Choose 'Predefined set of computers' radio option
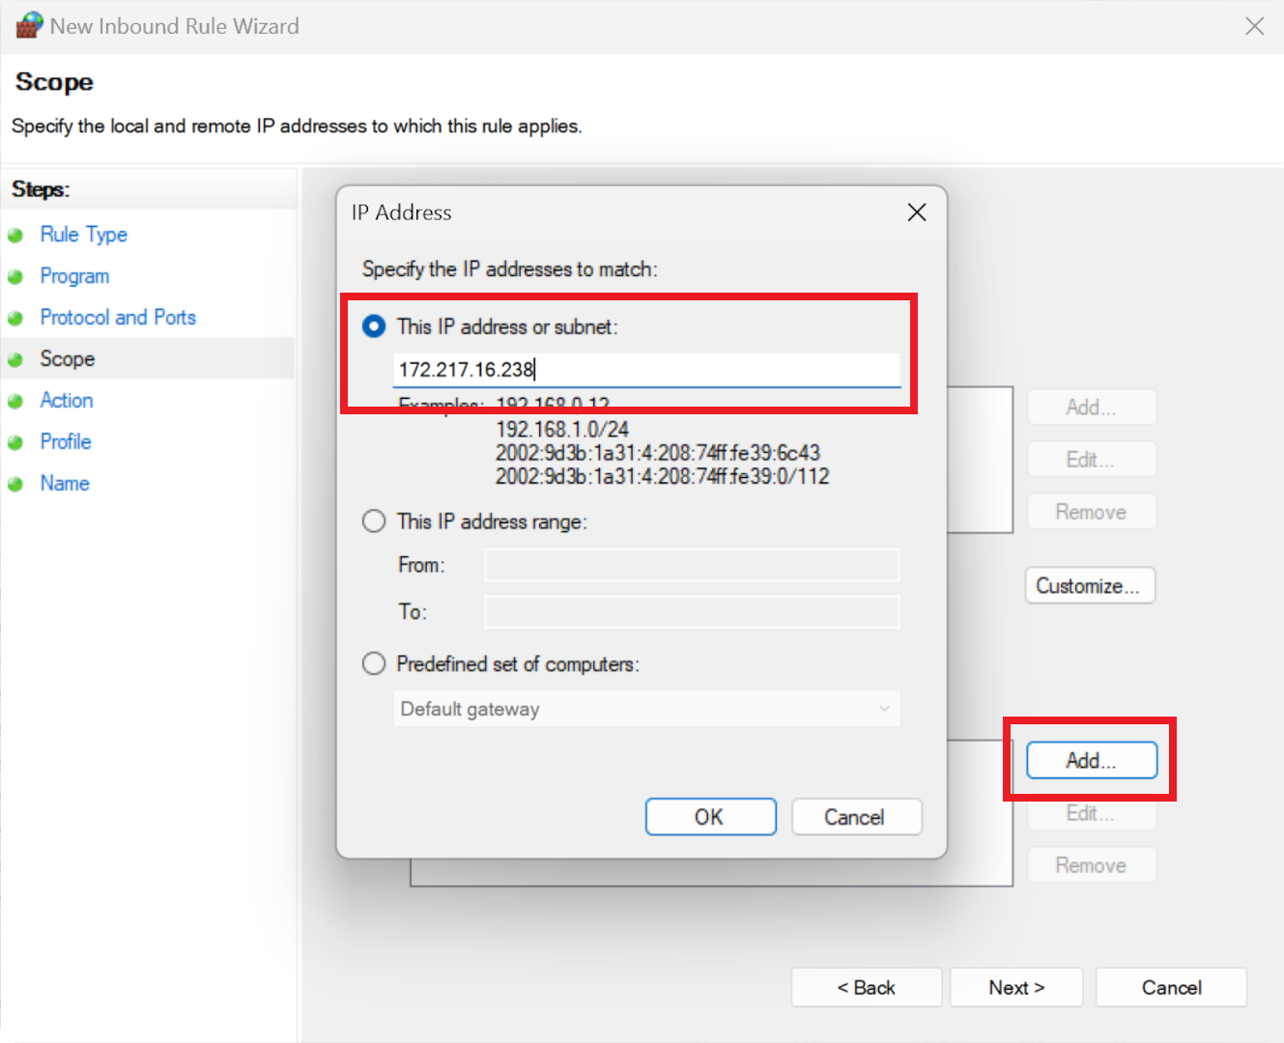The image size is (1284, 1043). pos(374,664)
